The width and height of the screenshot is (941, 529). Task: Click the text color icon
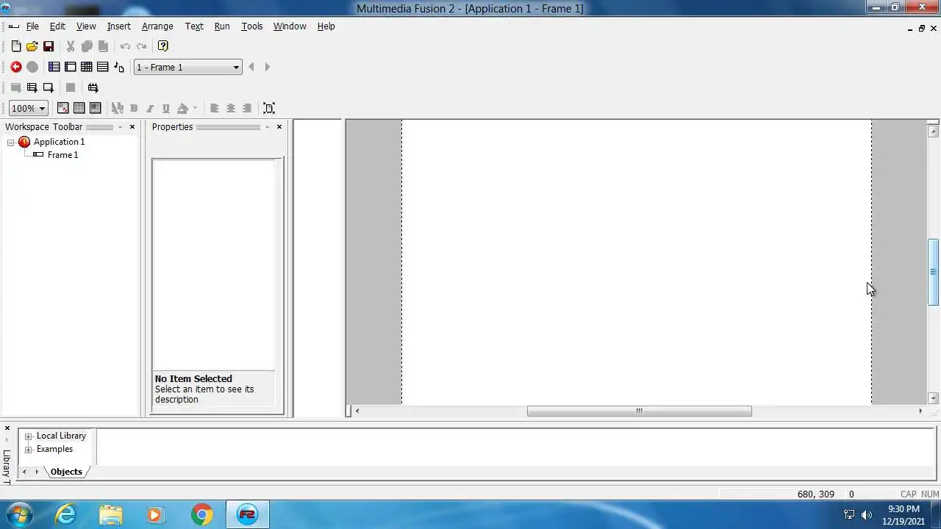[x=182, y=108]
